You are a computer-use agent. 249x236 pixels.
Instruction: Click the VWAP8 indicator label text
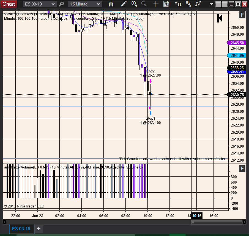coord(99,16)
